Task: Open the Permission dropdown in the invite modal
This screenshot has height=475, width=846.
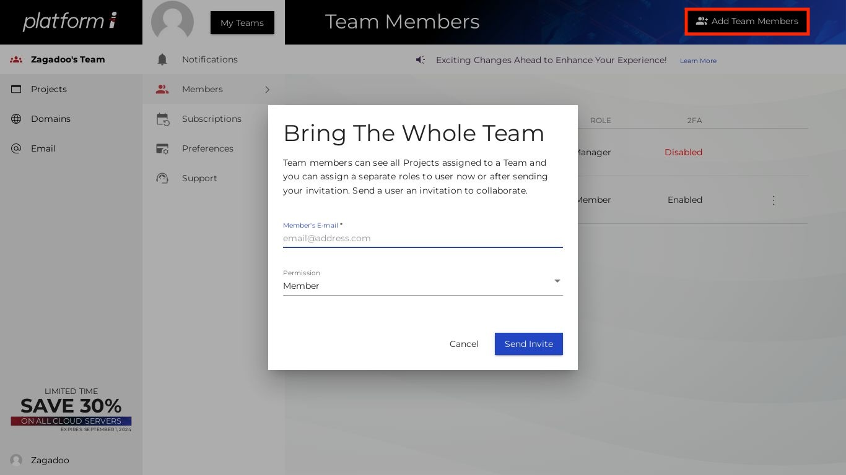Action: (x=557, y=281)
